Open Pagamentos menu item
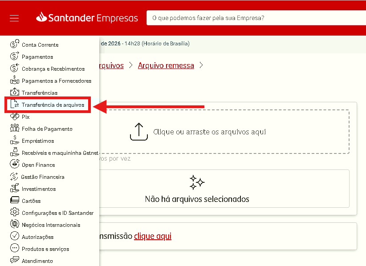Image resolution: width=366 pixels, height=266 pixels. pyautogui.click(x=37, y=57)
